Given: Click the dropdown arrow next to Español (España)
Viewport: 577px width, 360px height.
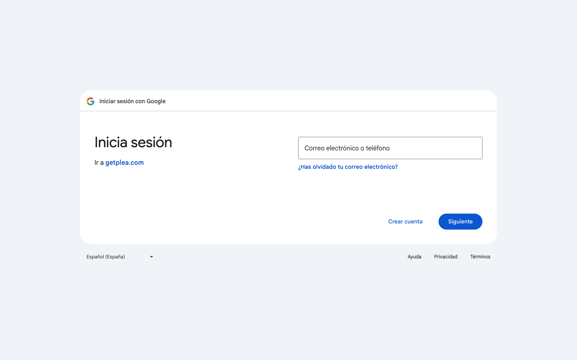Looking at the screenshot, I should click(x=151, y=257).
